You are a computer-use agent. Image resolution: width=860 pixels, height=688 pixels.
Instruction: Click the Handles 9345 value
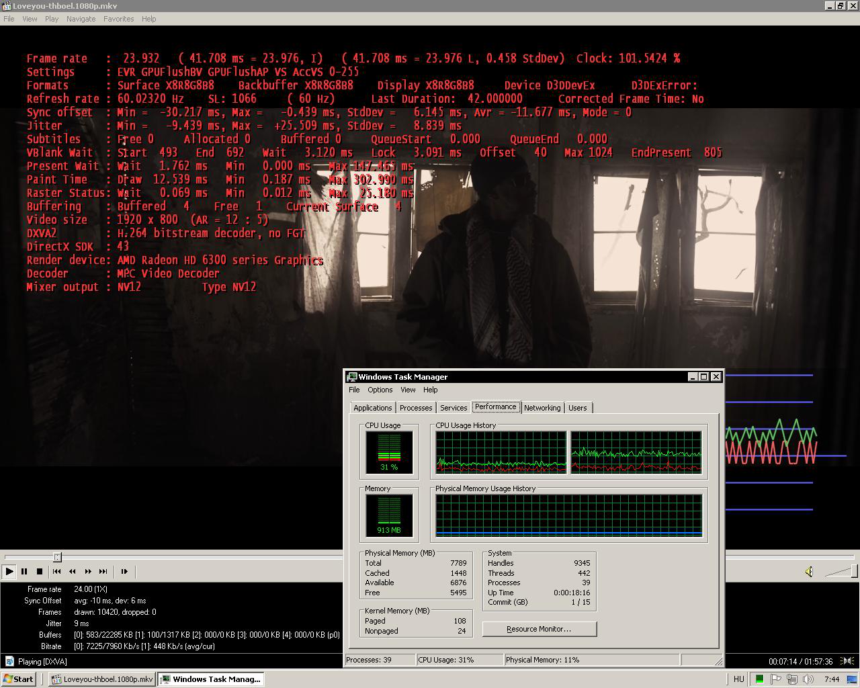tap(582, 563)
